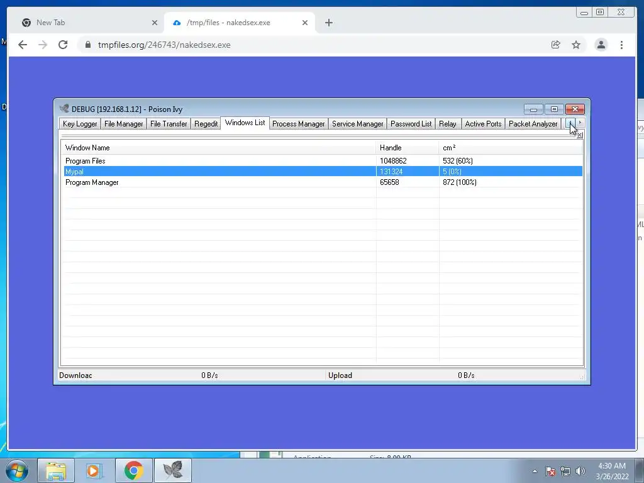Viewport: 644px width, 483px height.
Task: Close the New Tab tab
Action: click(155, 23)
